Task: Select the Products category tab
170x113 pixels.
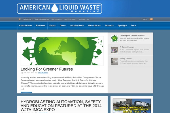Action: [109, 25]
